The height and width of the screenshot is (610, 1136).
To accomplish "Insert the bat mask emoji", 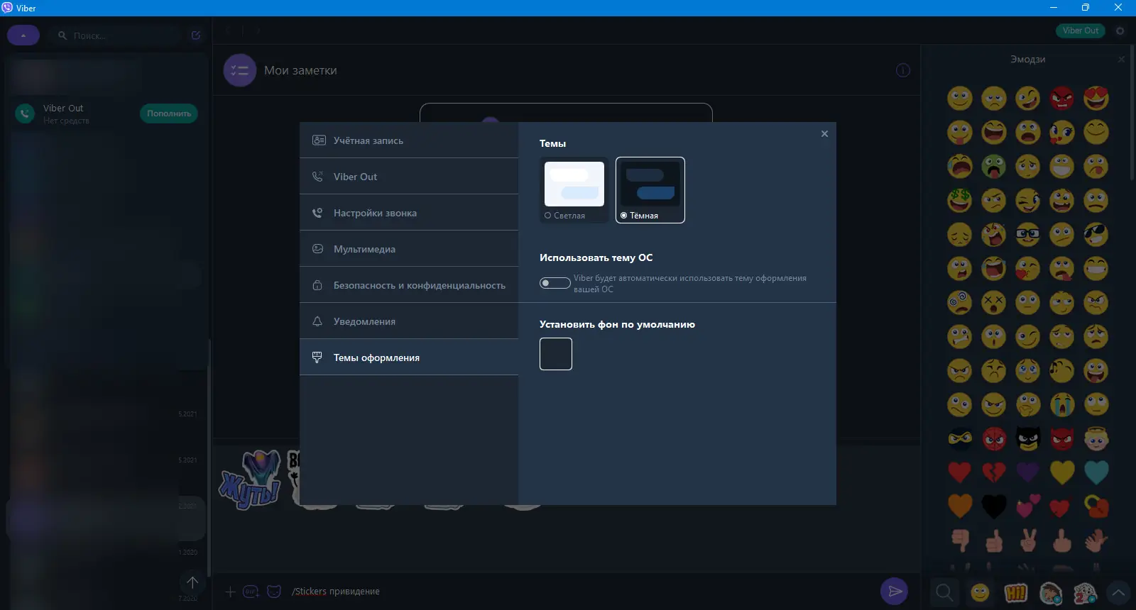I will [x=1028, y=438].
